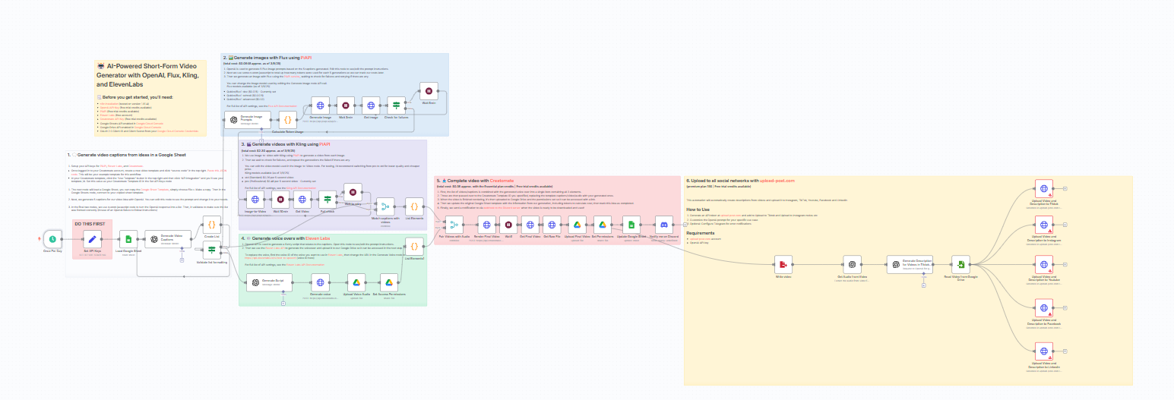Select the List Elements node in Kling section
This screenshot has width=1174, height=400.
414,206
